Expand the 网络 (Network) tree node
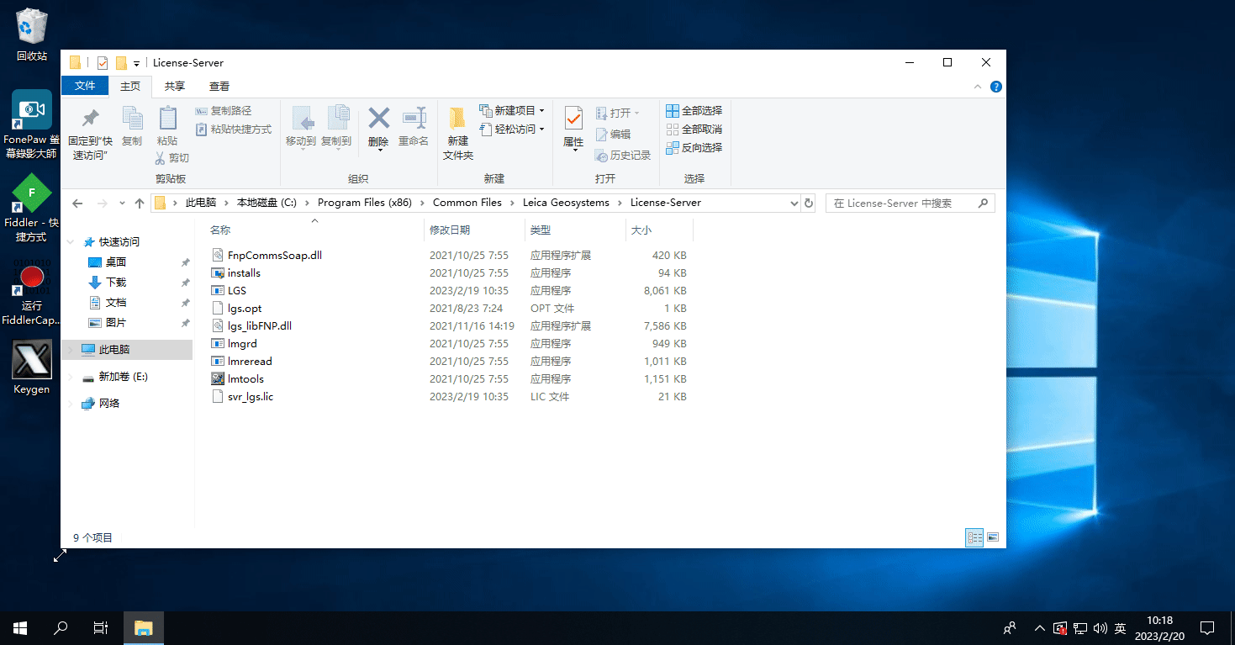Viewport: 1235px width, 645px height. 71,404
